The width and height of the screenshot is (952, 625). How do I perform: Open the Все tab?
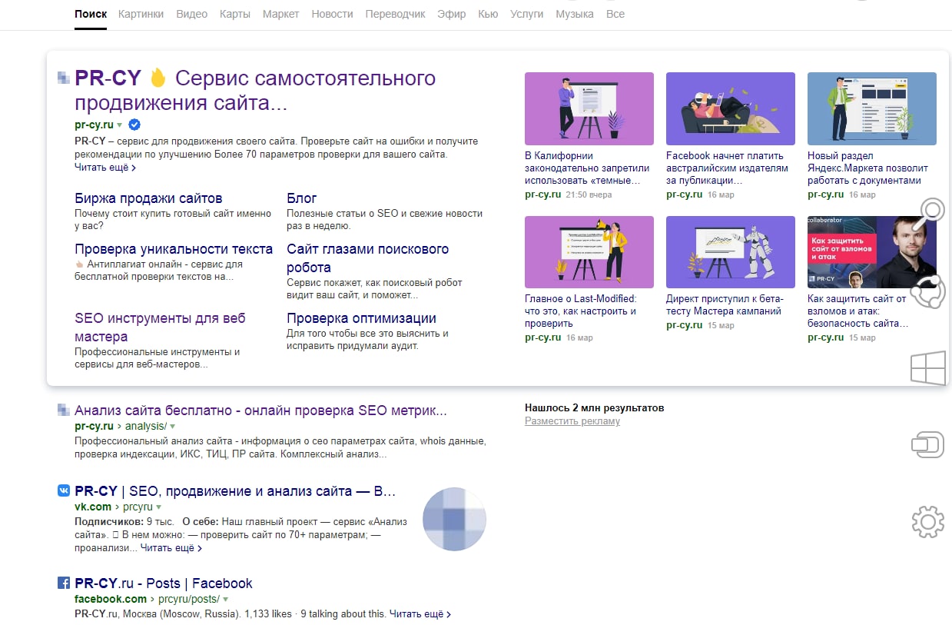click(615, 14)
